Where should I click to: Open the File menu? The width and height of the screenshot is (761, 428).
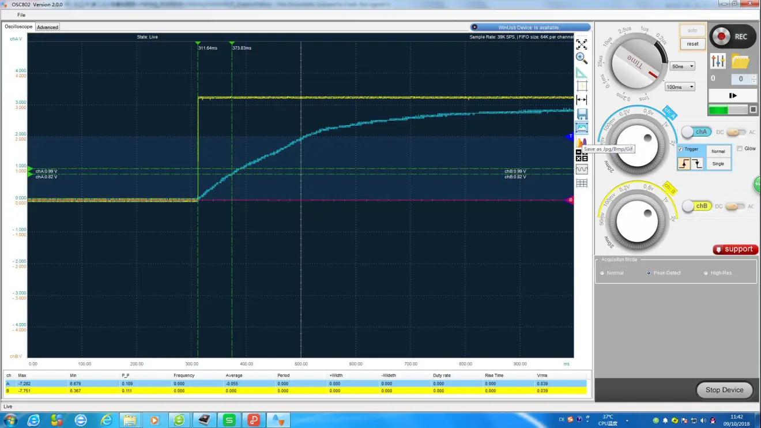(21, 15)
